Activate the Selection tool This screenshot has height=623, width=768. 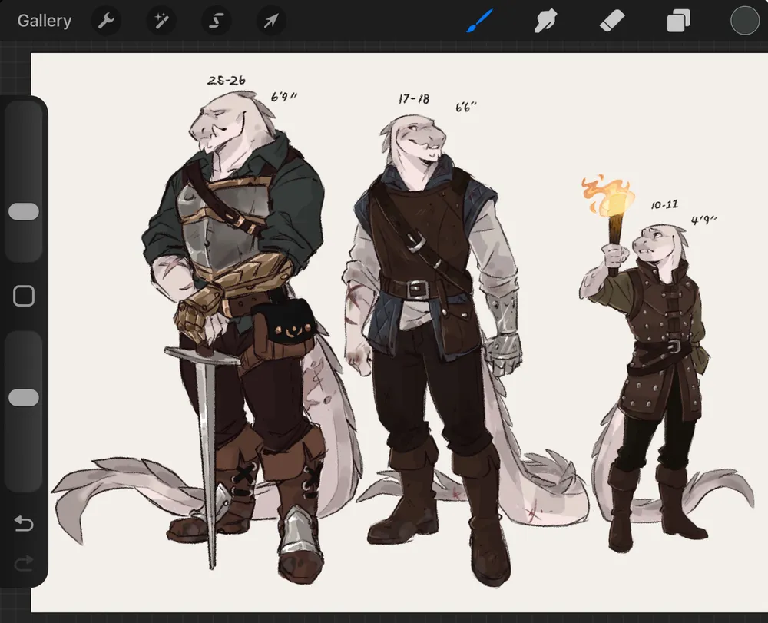click(217, 21)
